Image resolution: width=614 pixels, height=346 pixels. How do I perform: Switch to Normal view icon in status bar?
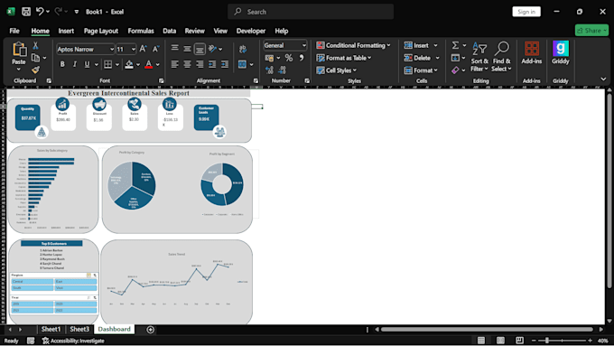(481, 341)
